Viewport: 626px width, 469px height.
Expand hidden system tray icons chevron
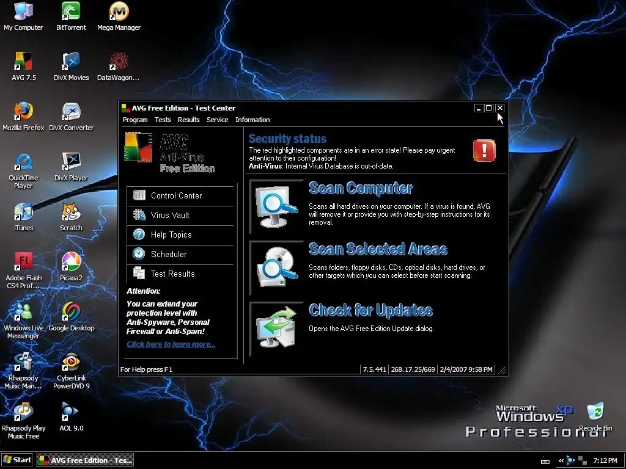[x=561, y=461]
